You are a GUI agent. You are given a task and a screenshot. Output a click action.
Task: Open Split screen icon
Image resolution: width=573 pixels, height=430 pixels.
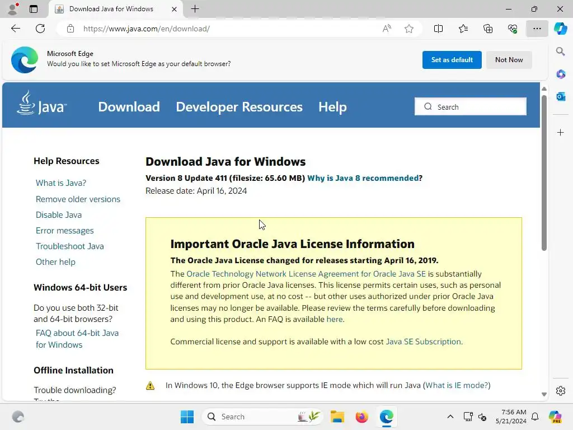coord(438,29)
